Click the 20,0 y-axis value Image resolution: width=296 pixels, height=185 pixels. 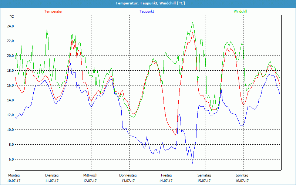(x=10, y=56)
